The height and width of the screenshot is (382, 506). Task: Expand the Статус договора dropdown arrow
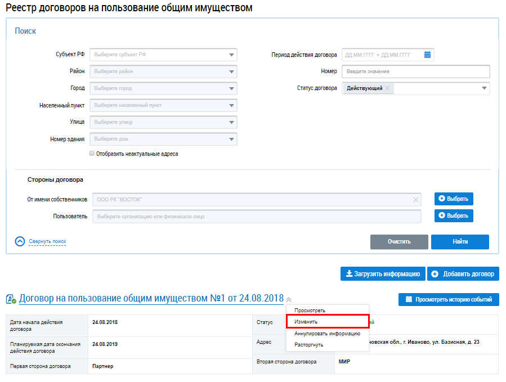(484, 88)
